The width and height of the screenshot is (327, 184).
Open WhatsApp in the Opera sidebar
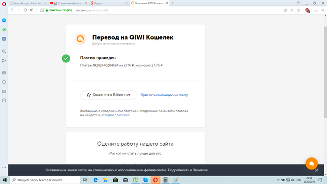tap(4, 30)
